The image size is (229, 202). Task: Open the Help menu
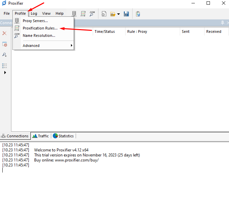coord(60,13)
